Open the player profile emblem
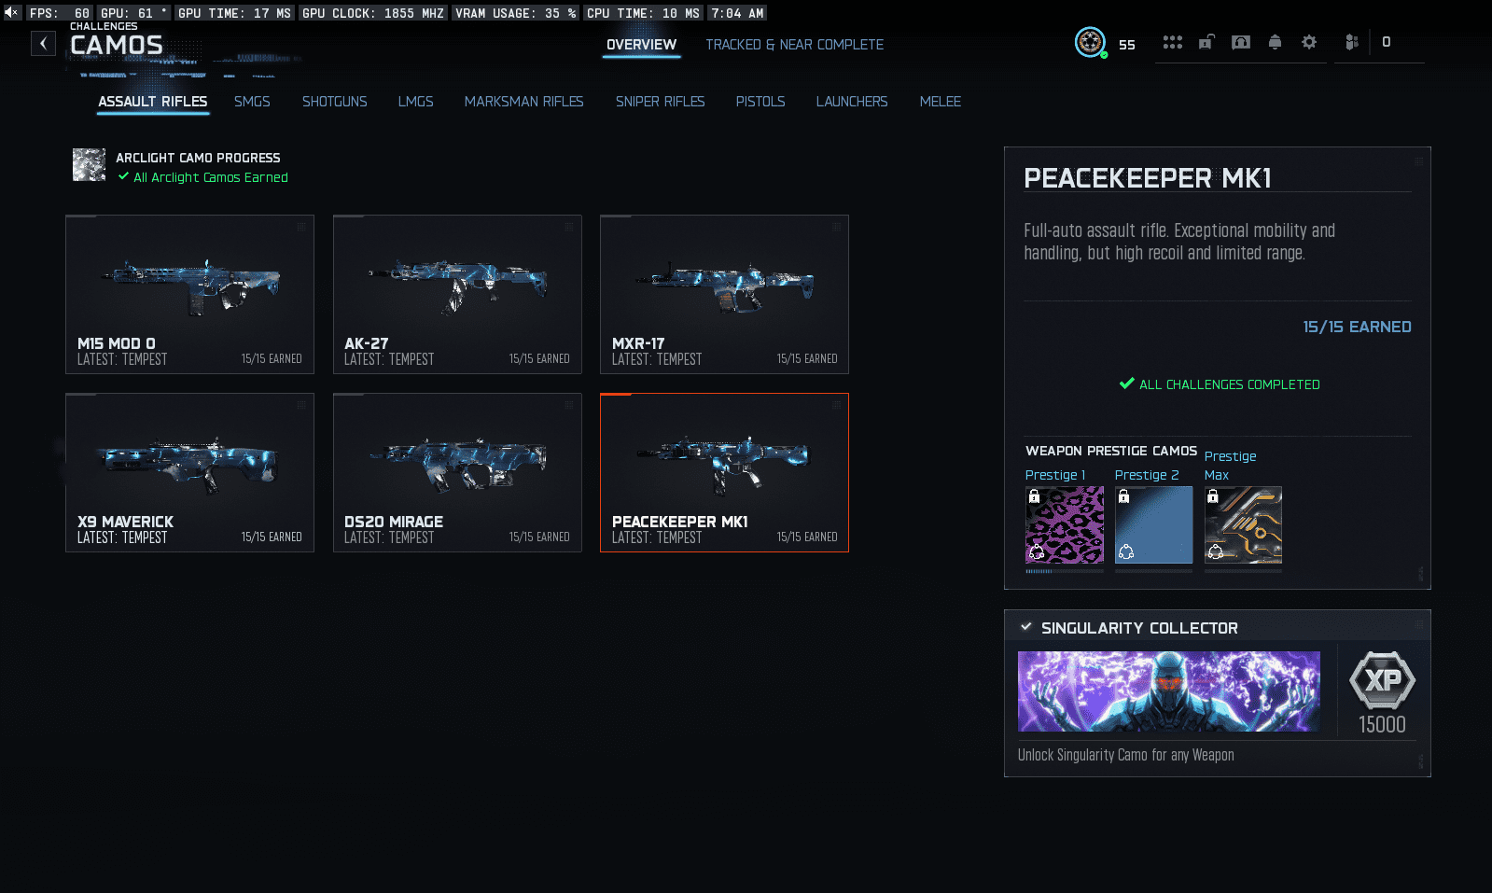The height and width of the screenshot is (893, 1492). click(1090, 42)
